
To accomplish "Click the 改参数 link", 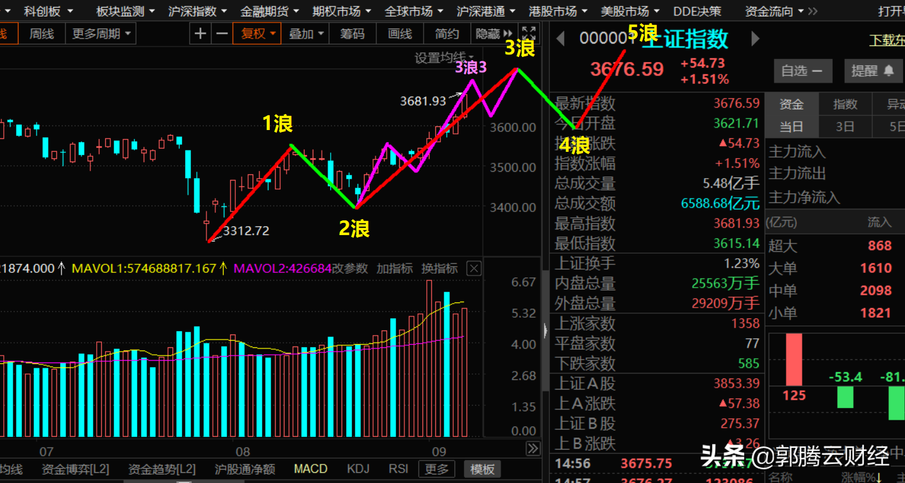I will [351, 268].
